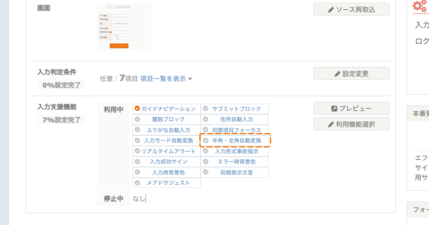Click the 入力成功サイン check icon
Screen dimensions: 429x225
(137, 162)
